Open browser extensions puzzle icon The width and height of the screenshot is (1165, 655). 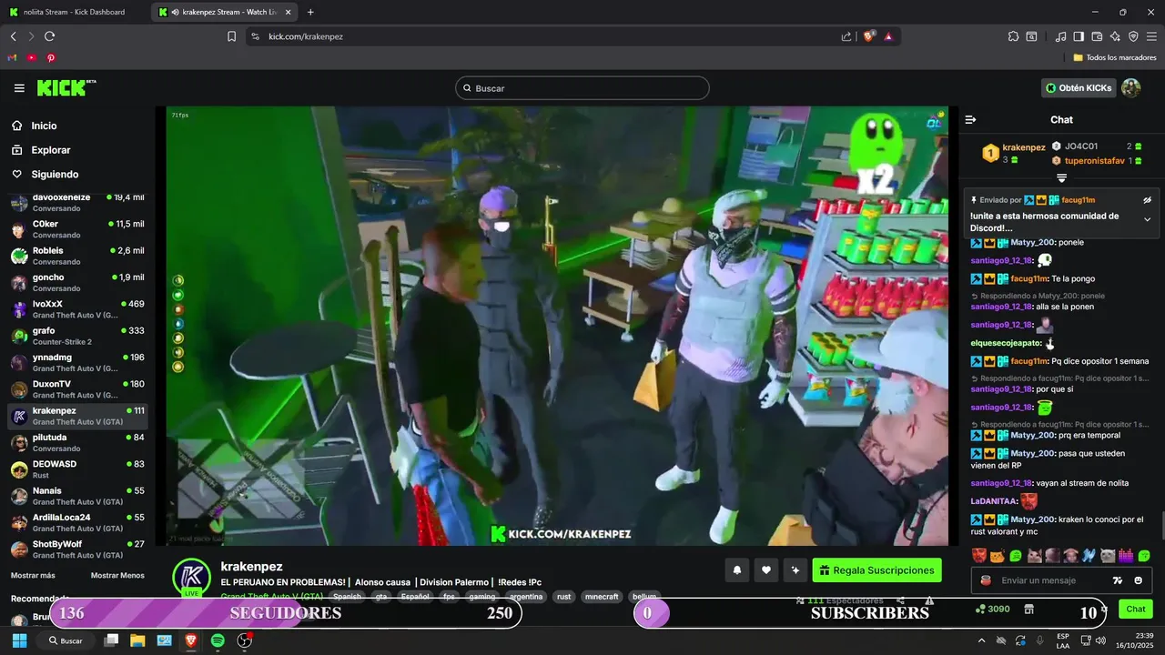[x=1013, y=36]
